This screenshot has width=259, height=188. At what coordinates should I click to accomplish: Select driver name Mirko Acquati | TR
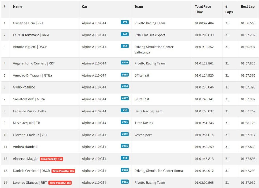click(x=26, y=123)
